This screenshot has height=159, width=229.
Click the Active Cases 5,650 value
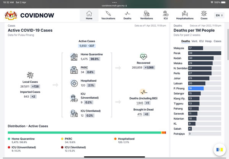(x=83, y=46)
